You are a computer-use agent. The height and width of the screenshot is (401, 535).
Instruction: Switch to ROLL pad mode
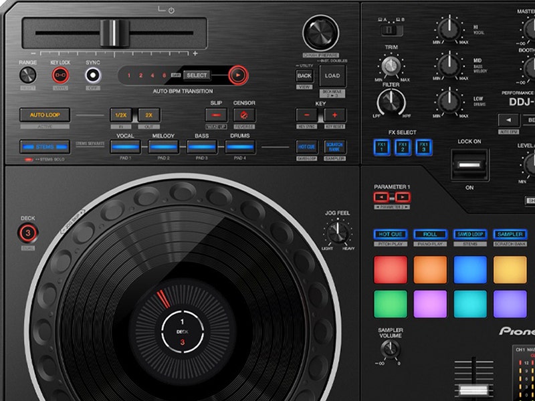click(x=430, y=235)
